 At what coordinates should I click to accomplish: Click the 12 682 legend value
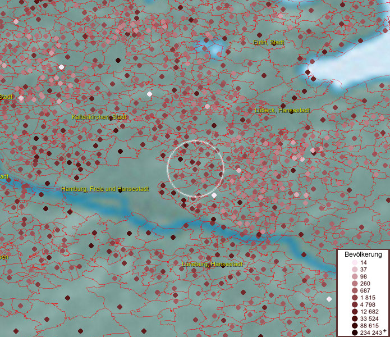pos(369,312)
